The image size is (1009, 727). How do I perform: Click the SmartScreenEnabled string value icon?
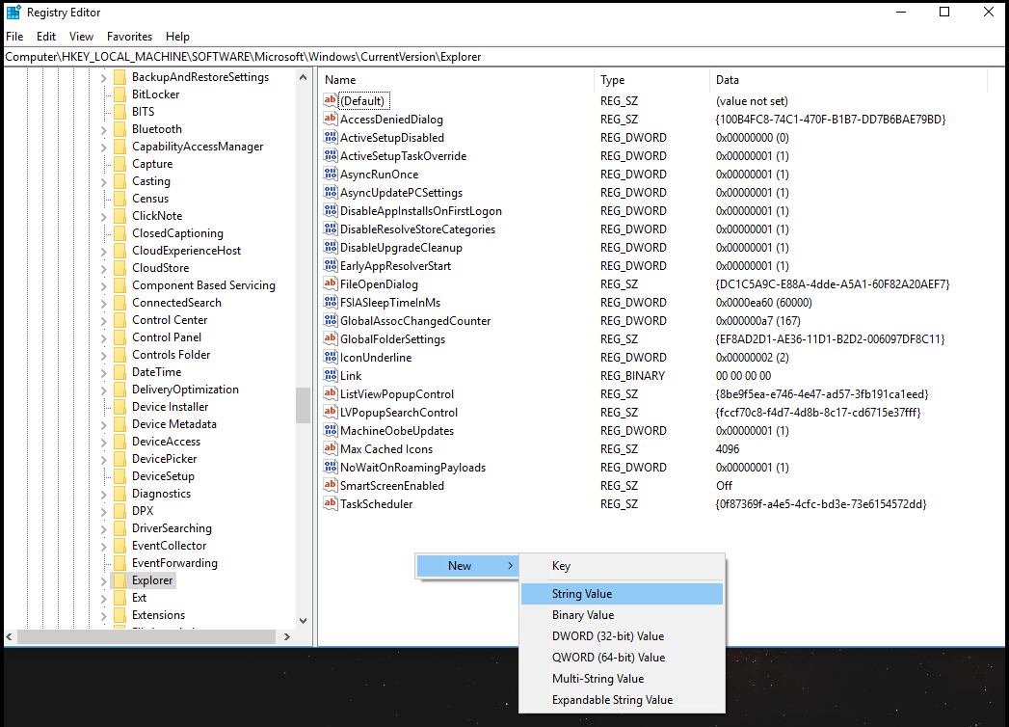pos(331,486)
